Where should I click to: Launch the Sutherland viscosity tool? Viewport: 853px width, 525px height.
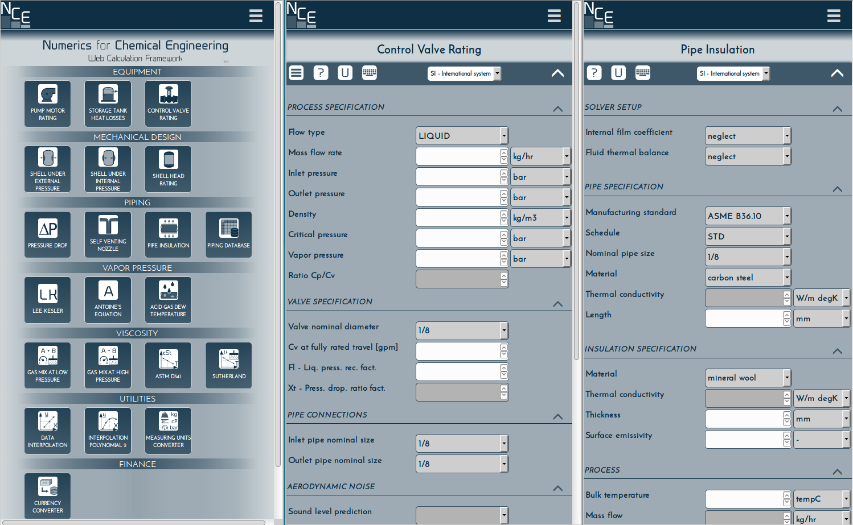point(228,365)
